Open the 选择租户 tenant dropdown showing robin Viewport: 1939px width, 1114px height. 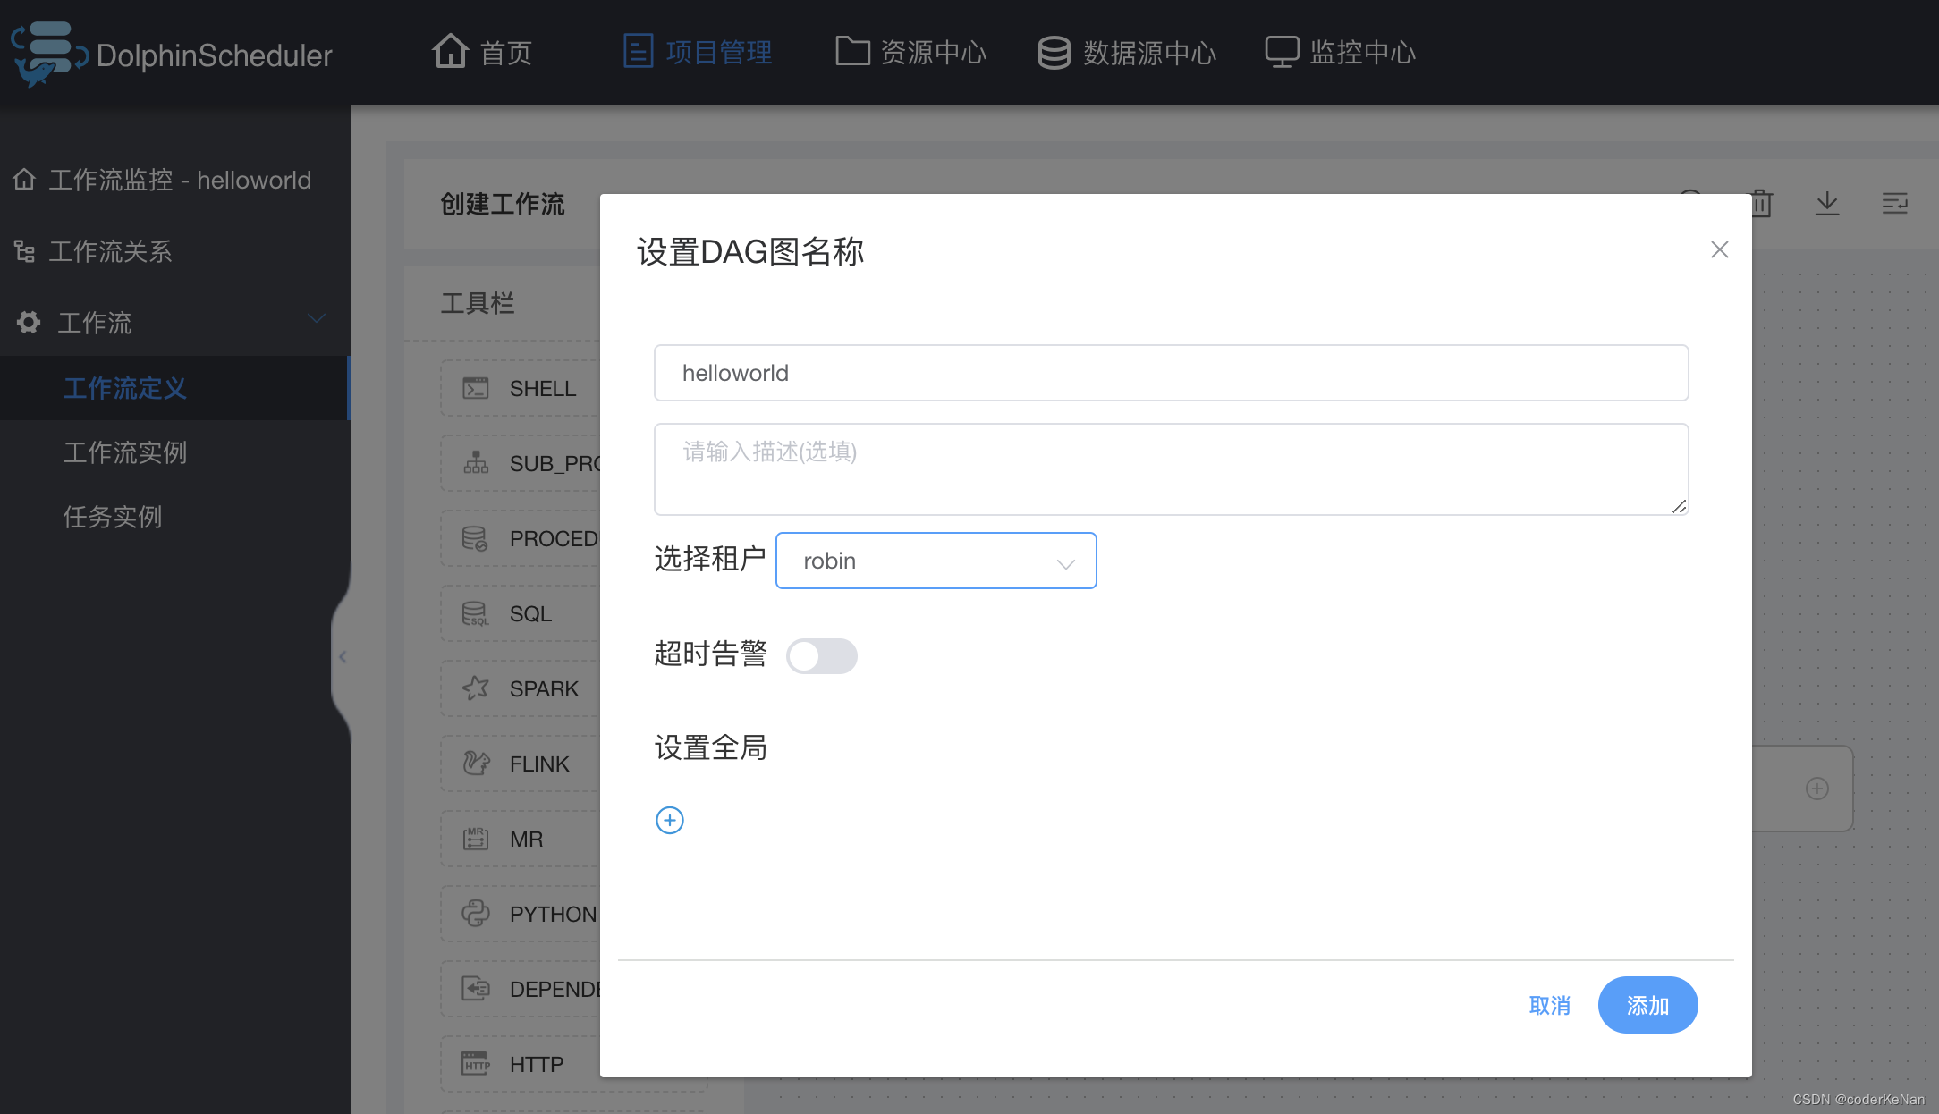(x=936, y=561)
